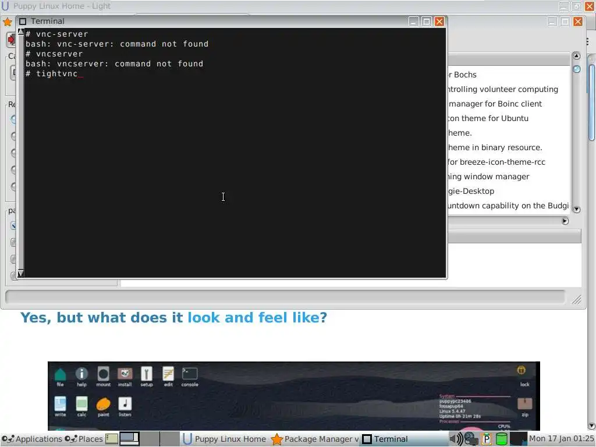
Task: Click the Package Manager window resize grip
Action: click(x=577, y=300)
